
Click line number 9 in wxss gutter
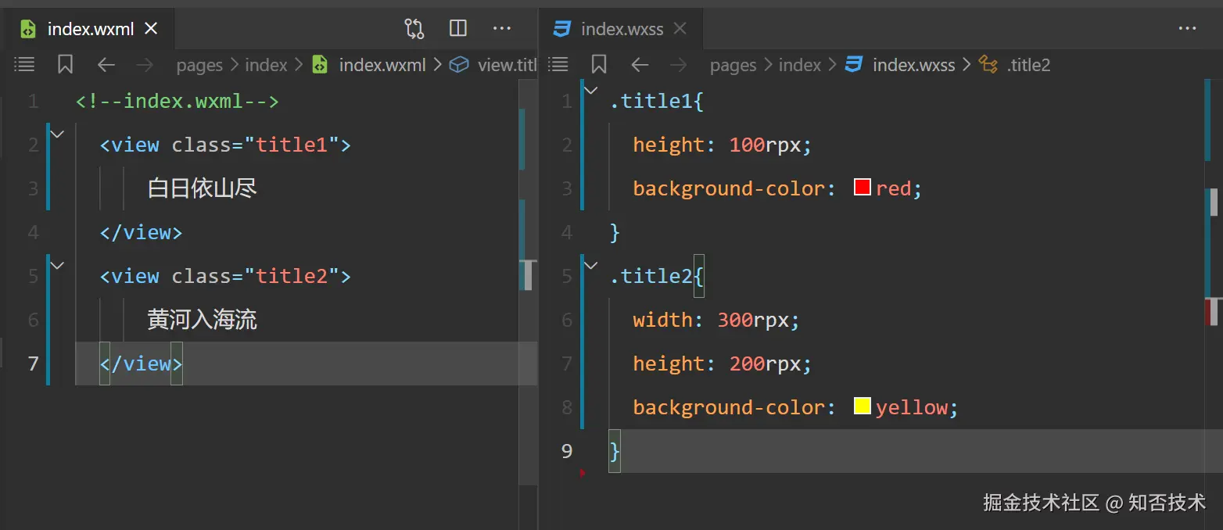(567, 451)
